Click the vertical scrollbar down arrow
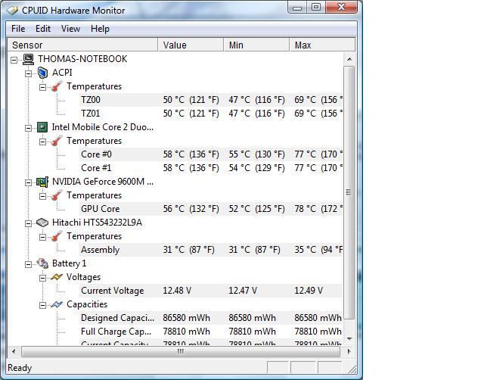Screen dimensions: 484x380 (x=349, y=339)
